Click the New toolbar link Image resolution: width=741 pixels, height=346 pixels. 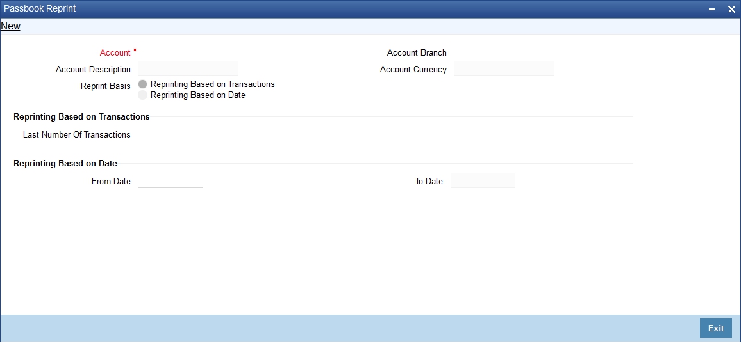click(x=10, y=26)
